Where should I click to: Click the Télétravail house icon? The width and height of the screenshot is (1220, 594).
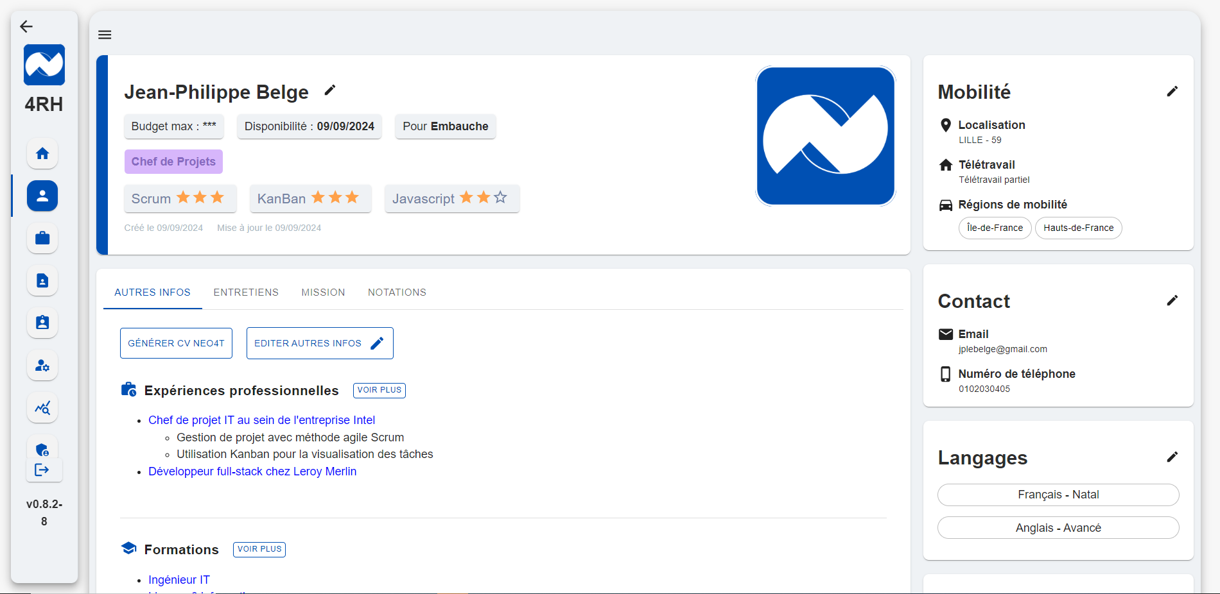[945, 165]
